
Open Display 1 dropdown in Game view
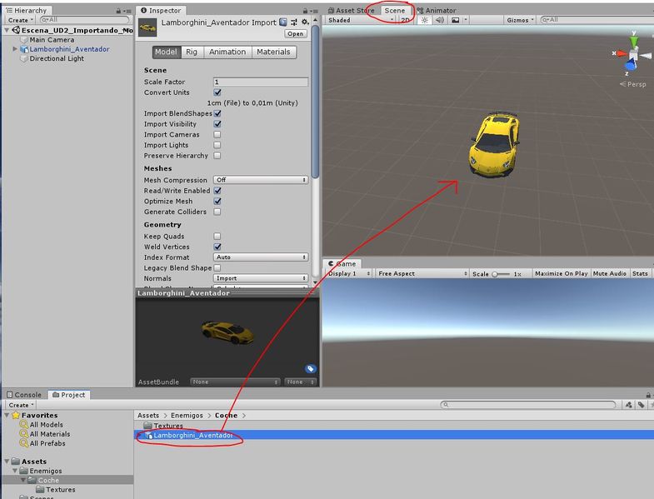(x=349, y=274)
